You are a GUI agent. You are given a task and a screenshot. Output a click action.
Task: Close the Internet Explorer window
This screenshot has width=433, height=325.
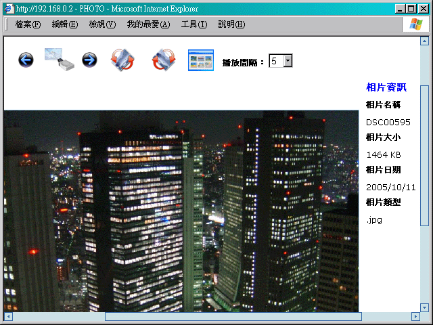[423, 9]
